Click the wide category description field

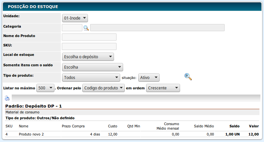(157, 28)
